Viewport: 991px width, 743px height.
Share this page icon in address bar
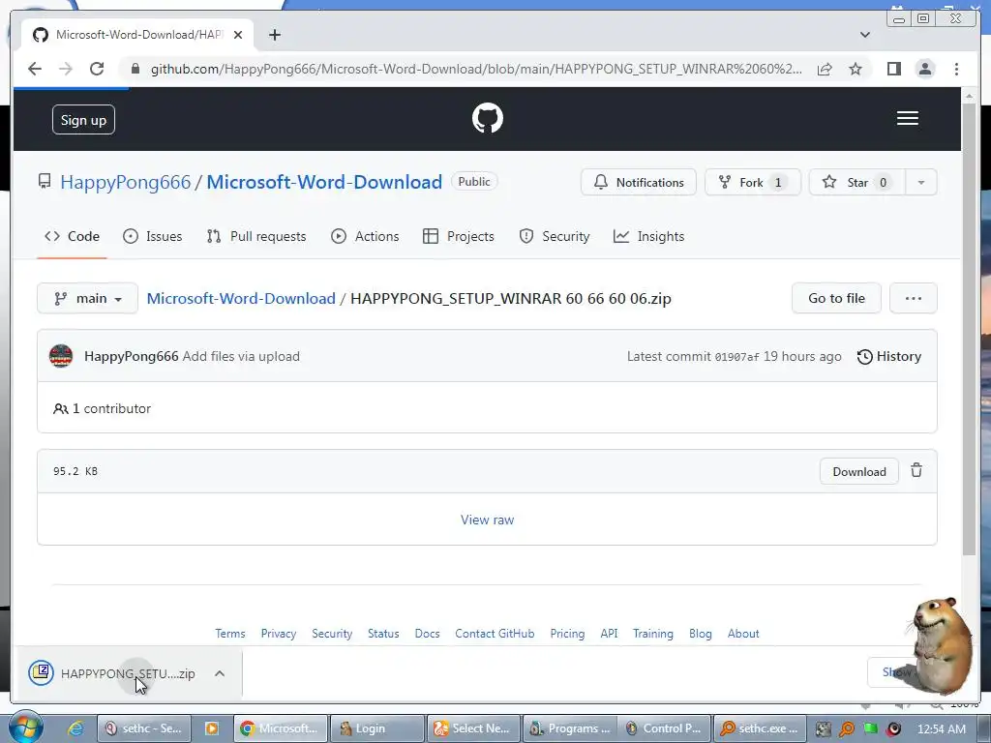(825, 69)
